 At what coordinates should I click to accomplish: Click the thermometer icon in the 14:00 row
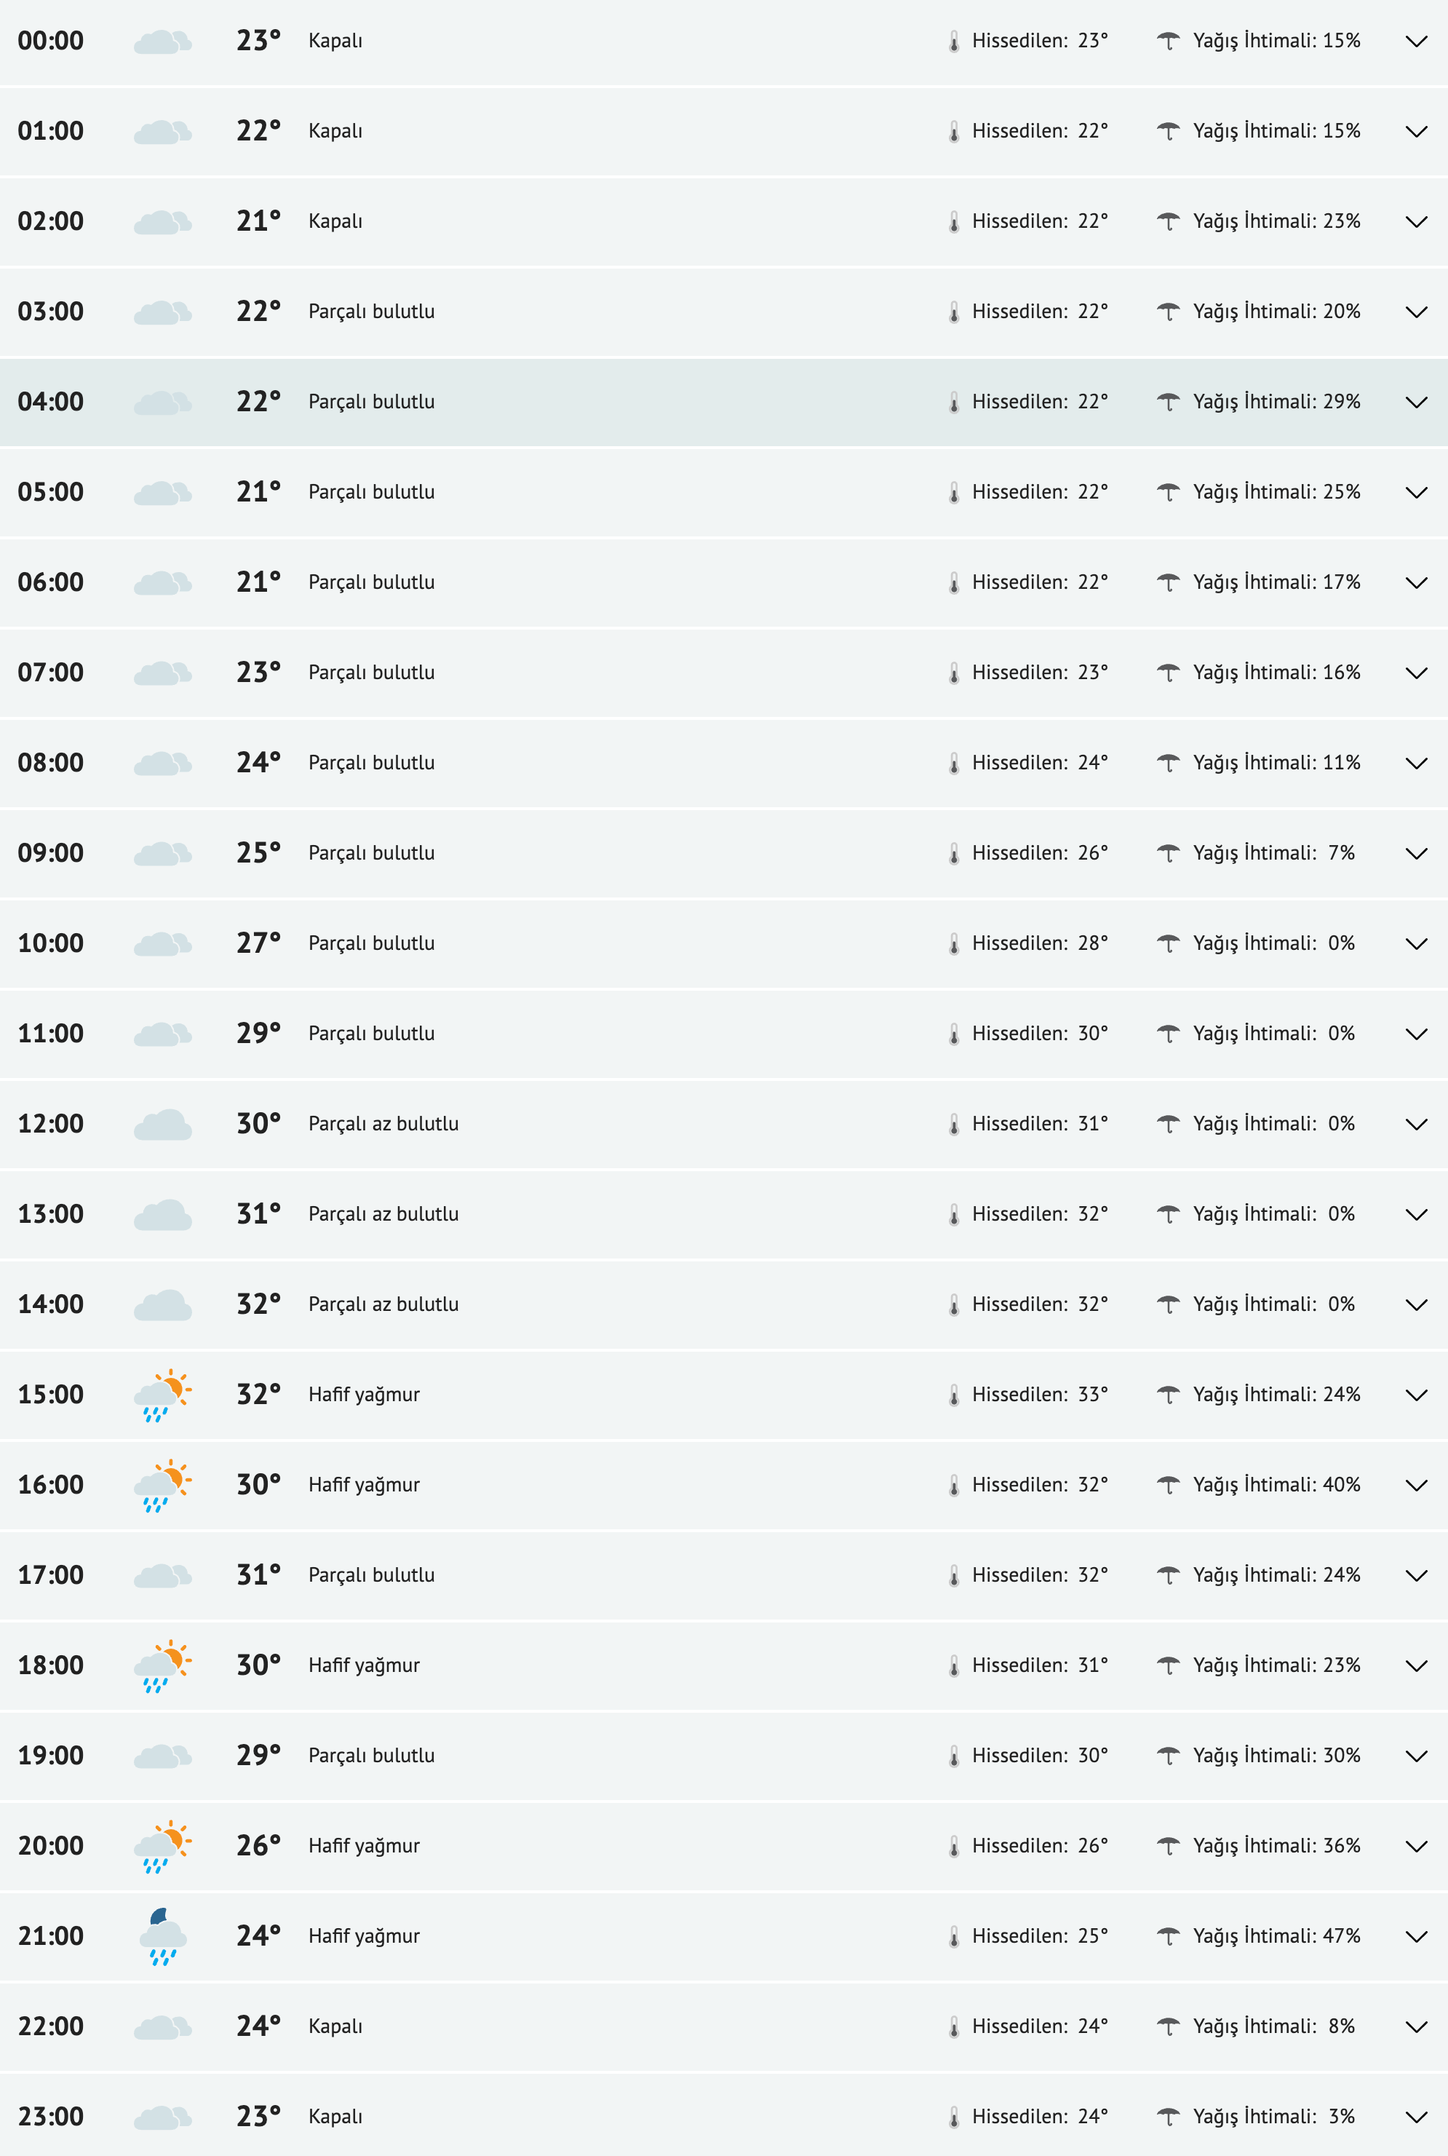(954, 1305)
